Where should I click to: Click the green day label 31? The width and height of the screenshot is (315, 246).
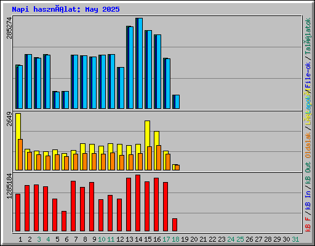tap(295, 239)
